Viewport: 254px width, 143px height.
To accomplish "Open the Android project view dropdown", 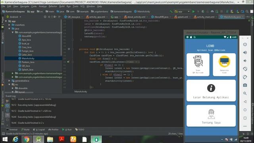I will (14, 17).
